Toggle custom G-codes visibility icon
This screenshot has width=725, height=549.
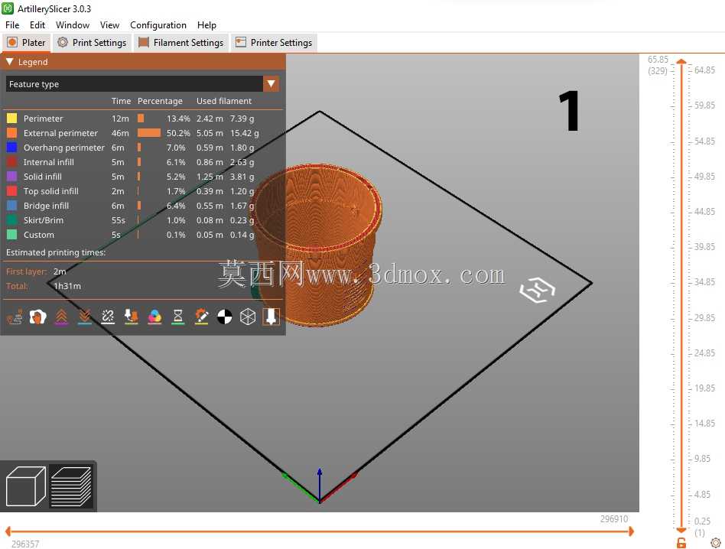(x=201, y=317)
